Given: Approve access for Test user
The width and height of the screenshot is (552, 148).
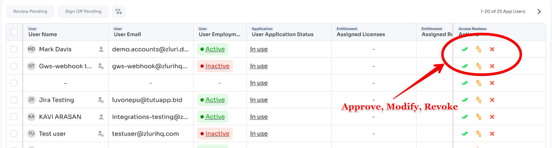Looking at the screenshot, I should [465, 134].
